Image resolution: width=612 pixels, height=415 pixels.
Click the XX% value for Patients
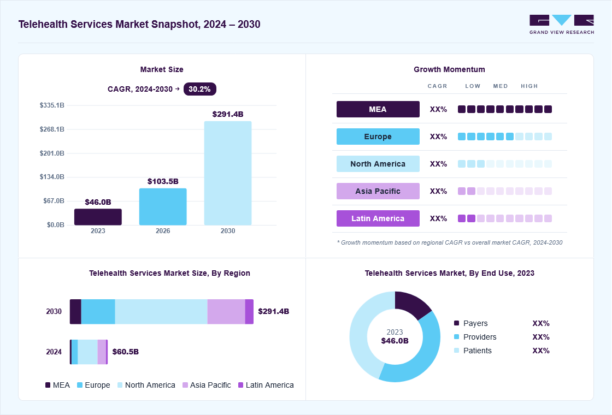click(541, 351)
